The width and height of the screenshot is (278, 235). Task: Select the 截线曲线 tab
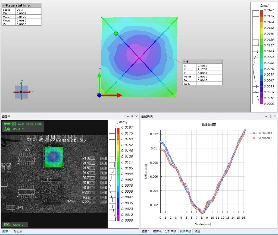(x=185, y=231)
